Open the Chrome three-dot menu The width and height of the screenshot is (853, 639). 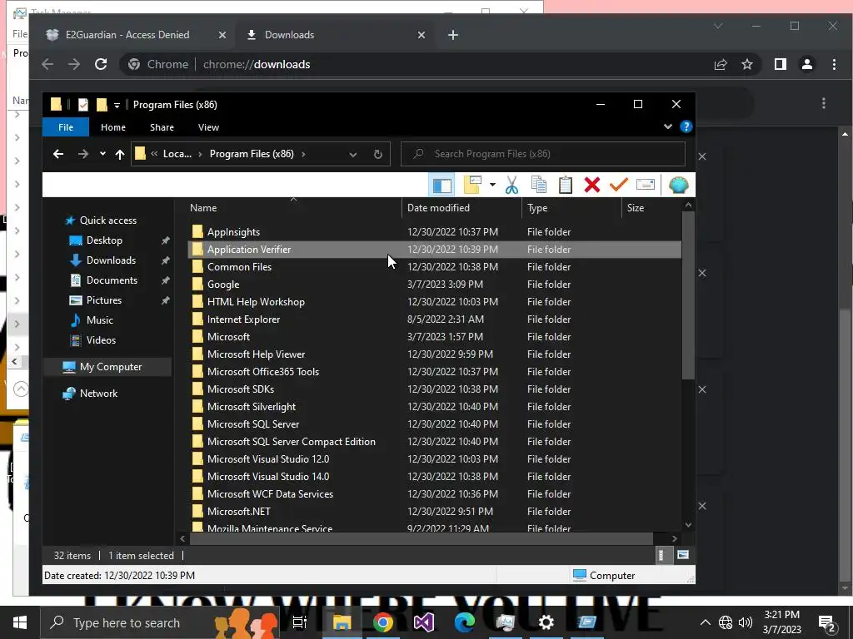point(834,64)
